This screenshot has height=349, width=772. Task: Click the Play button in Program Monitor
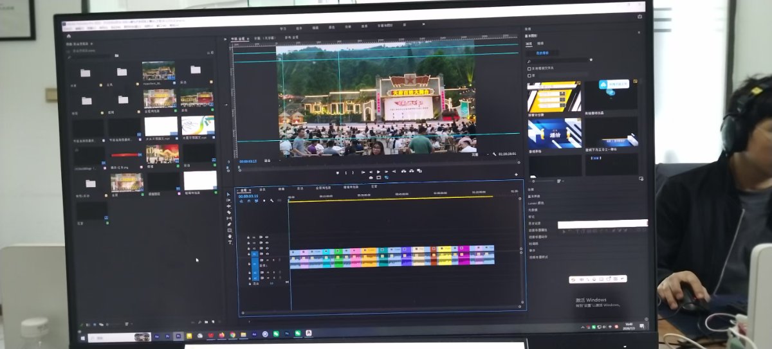(378, 172)
